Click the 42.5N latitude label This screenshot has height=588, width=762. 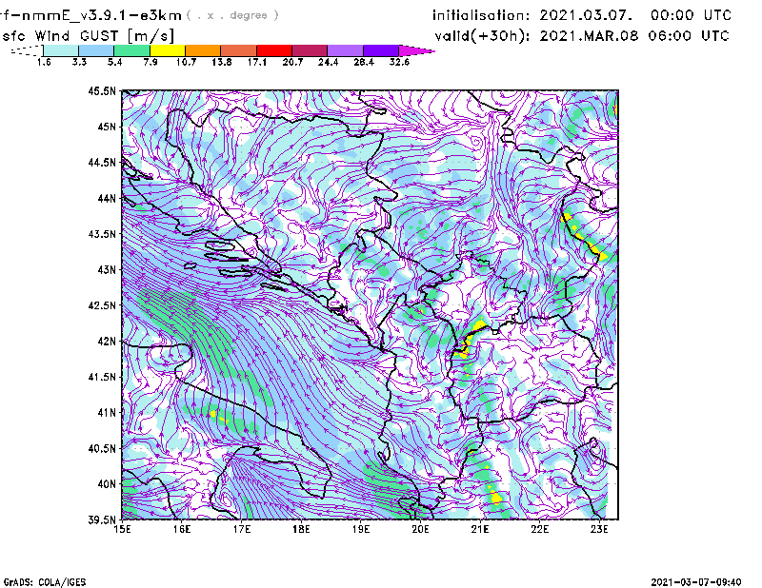click(x=102, y=305)
